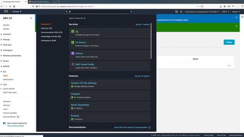Open info panel icon at right edge
Image resolution: width=244 pixels, height=137 pixels.
pyautogui.click(x=242, y=17)
